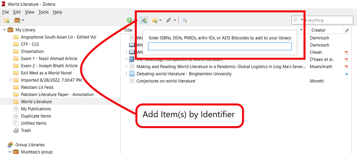The image size is (357, 154).
Task: Select the World Literature collection
Action: click(x=36, y=102)
